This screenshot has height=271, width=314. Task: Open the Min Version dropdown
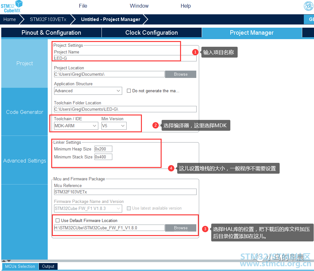[x=114, y=126]
